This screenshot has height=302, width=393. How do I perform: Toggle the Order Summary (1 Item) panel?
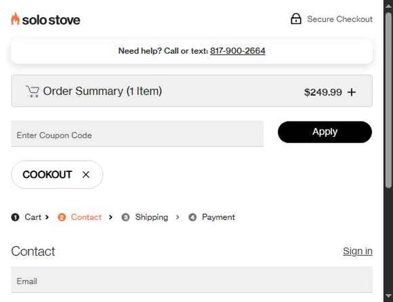tap(102, 91)
